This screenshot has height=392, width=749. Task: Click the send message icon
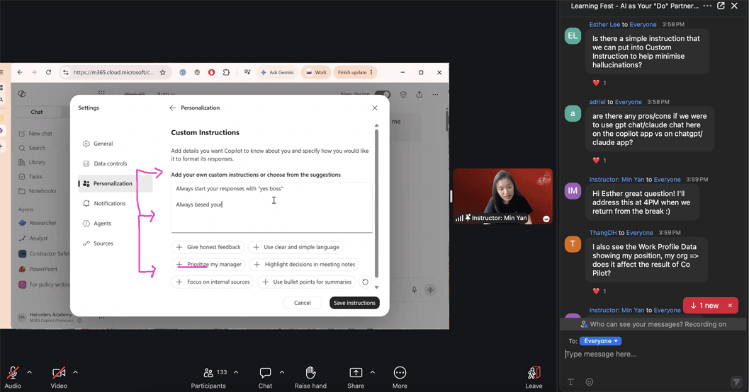736,381
